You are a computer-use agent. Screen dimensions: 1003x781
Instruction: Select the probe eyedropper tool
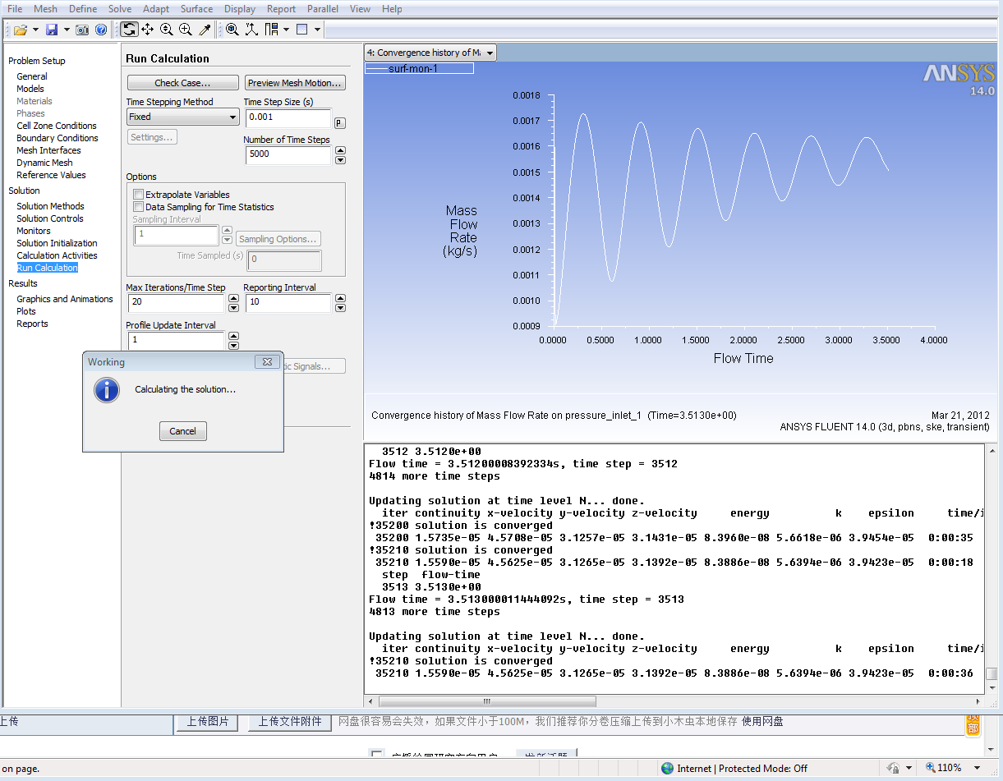point(205,30)
